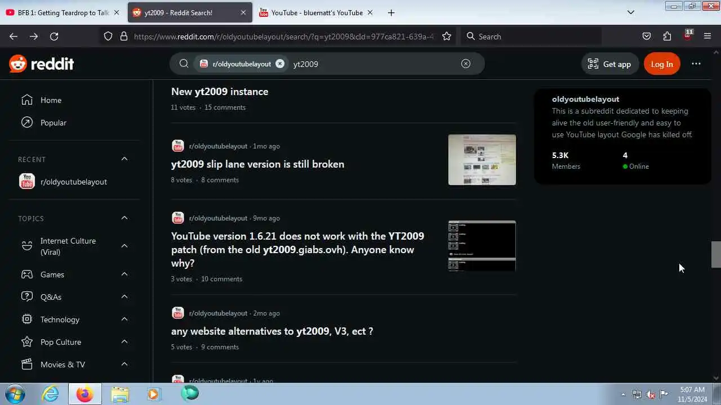
Task: Open the extensions puzzle icon
Action: tap(667, 37)
